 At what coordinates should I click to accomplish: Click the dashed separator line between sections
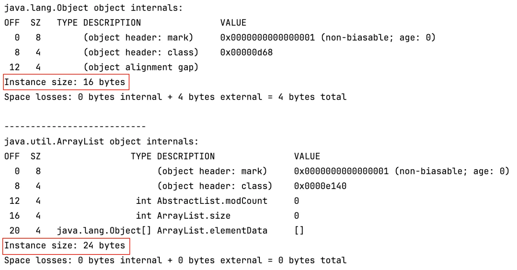tap(75, 127)
